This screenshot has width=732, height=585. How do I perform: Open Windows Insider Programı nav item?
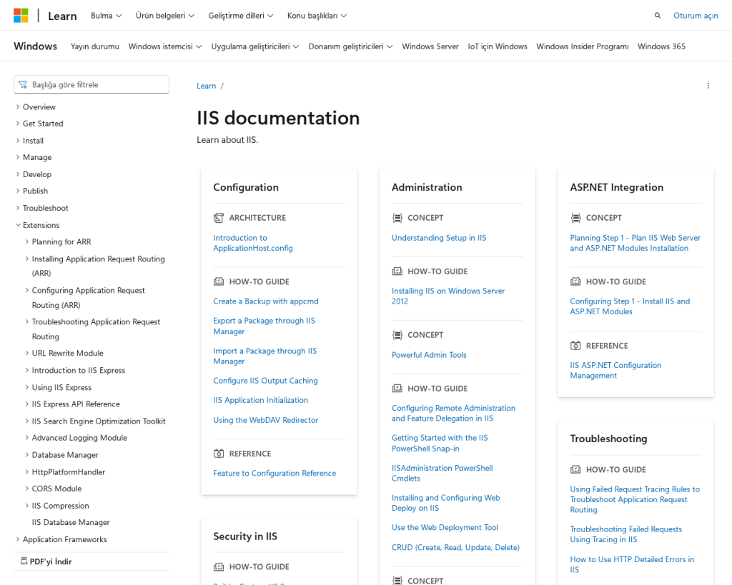point(582,46)
